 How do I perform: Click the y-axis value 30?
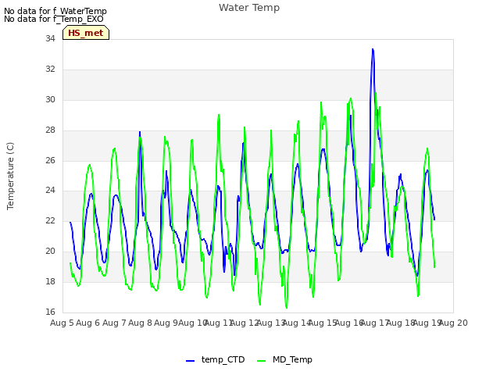pos(50,99)
